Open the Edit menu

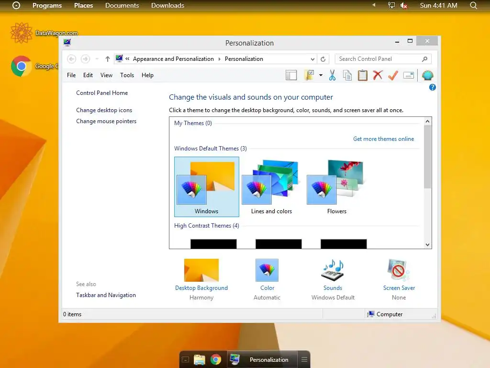(88, 75)
